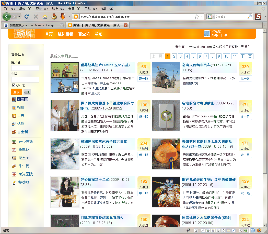Viewport: 268px width, 234px height.
Task: Click the 用户名 input field
Action: 25,68
